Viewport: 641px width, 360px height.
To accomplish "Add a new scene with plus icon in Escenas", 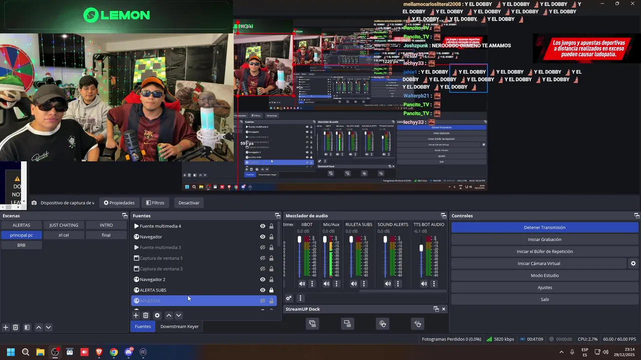I will [x=6, y=327].
